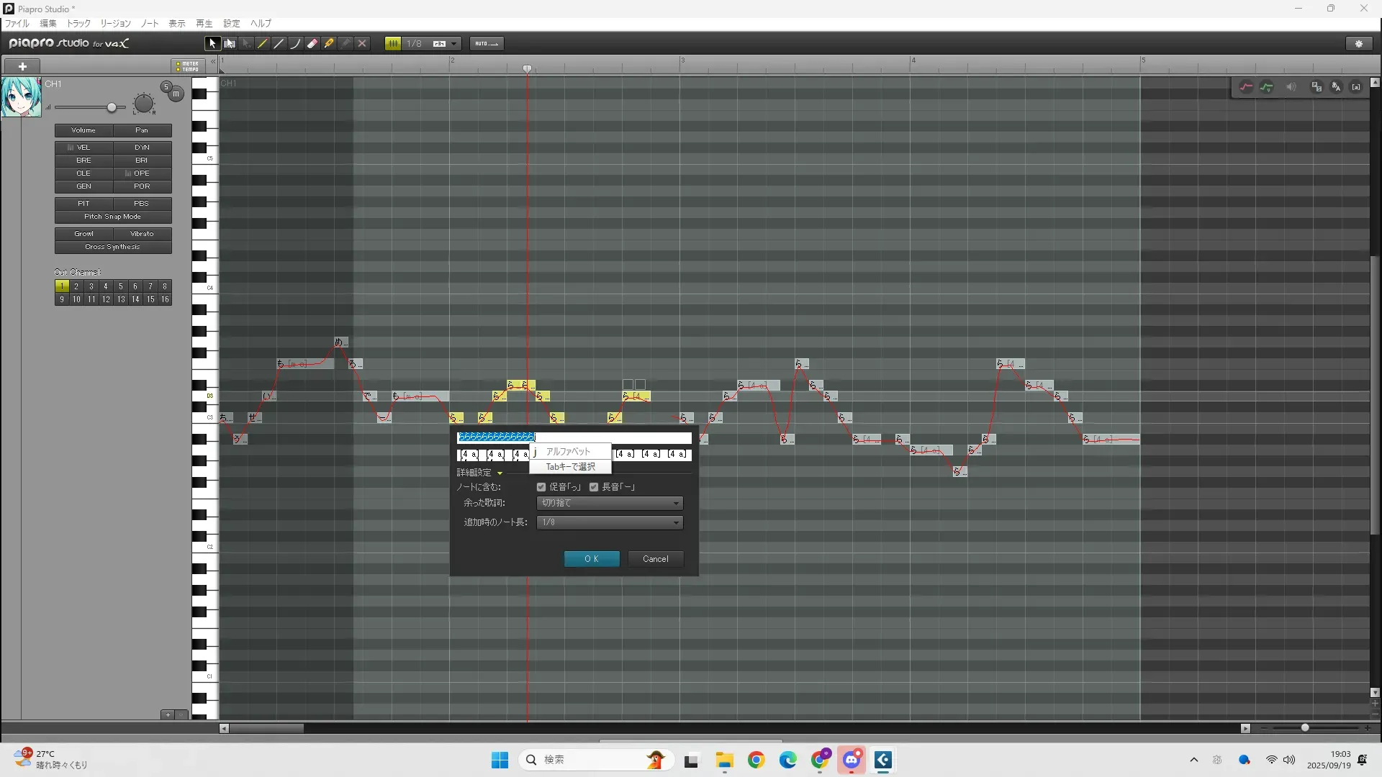Uncheck the 長音「ー」 checkbox
The image size is (1382, 777).
(x=594, y=487)
